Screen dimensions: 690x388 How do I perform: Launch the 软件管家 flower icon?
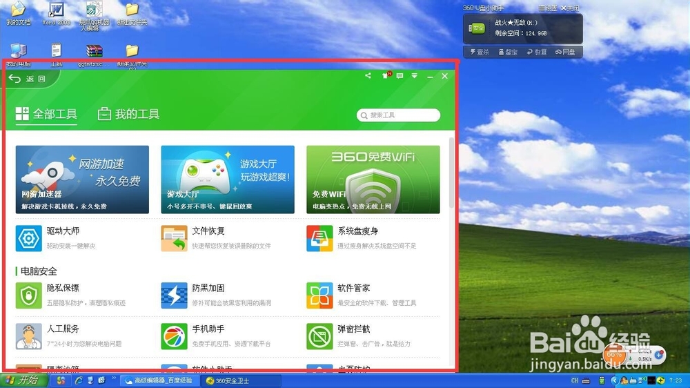pos(319,295)
